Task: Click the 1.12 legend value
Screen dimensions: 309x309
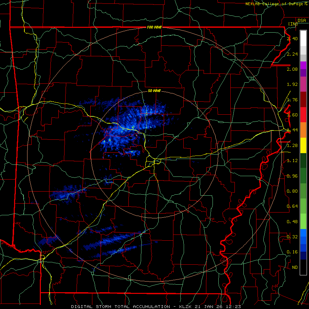Action: coord(292,161)
